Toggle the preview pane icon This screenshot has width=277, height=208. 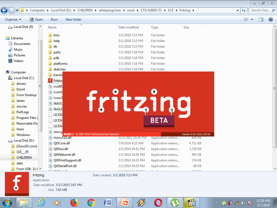[261, 19]
